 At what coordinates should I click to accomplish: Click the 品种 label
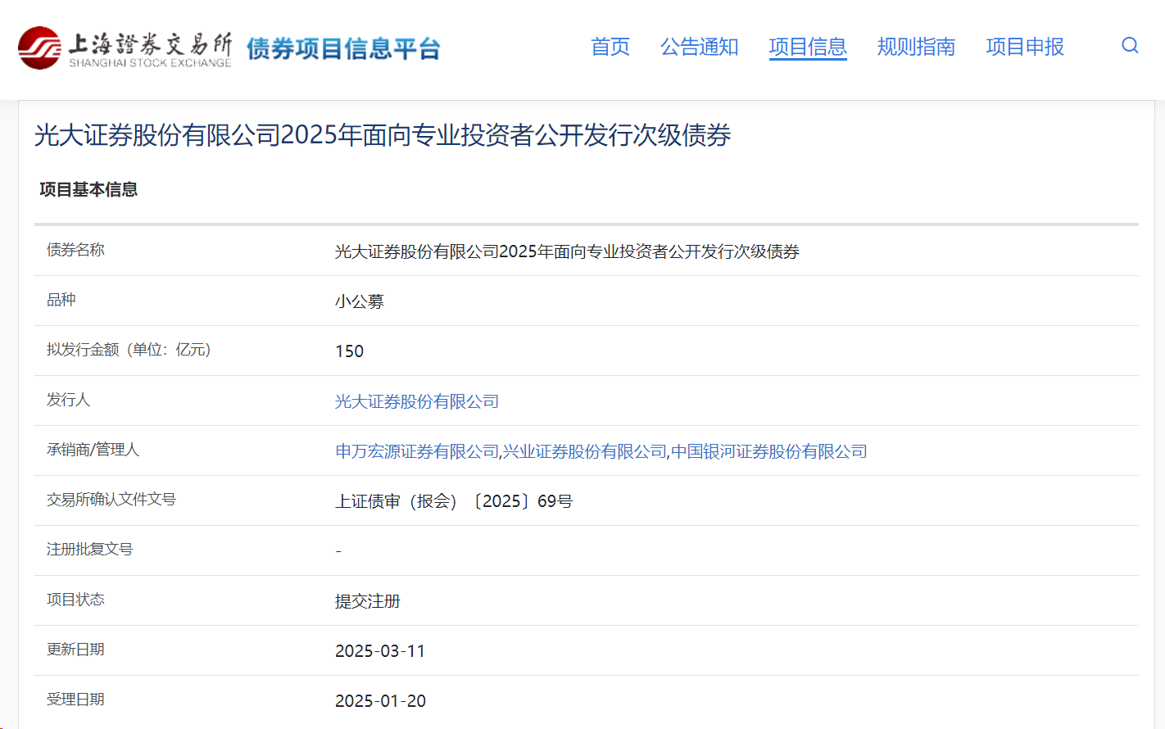pos(61,300)
